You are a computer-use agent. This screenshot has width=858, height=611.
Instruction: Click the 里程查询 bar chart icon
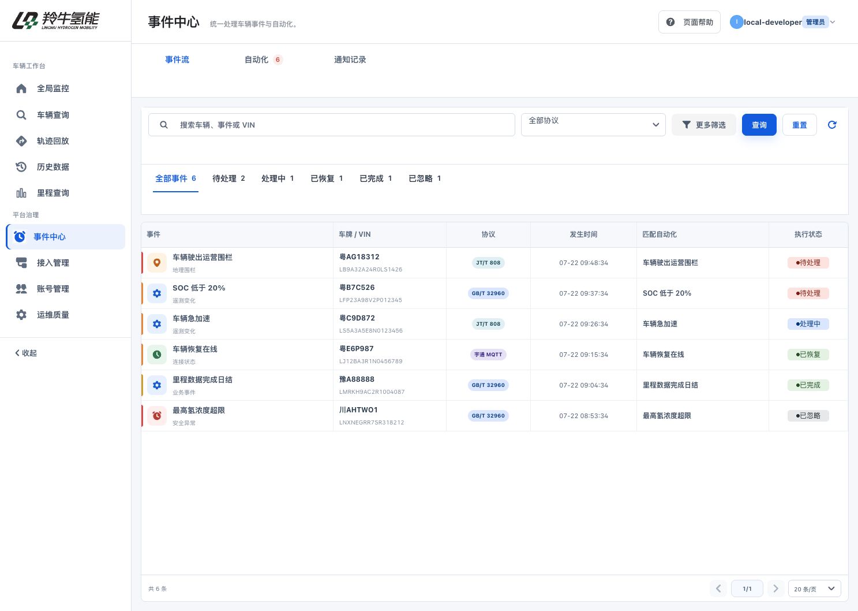coord(21,193)
